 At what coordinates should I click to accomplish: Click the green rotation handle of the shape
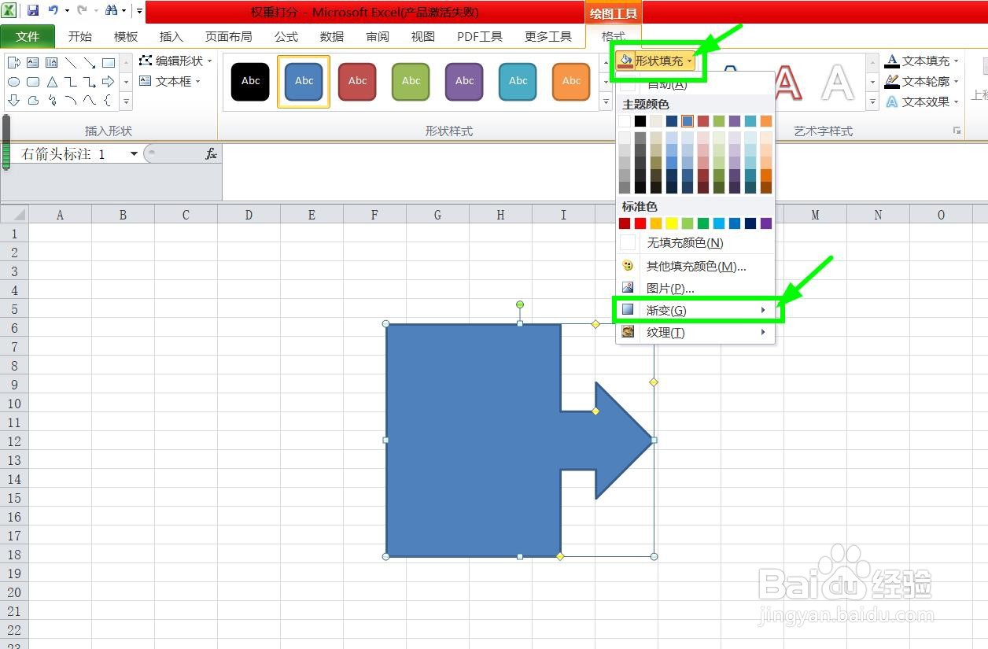pos(520,304)
